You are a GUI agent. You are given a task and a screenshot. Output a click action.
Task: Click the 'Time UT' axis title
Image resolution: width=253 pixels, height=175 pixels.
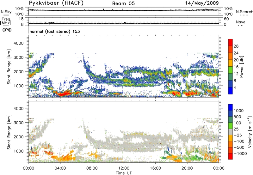click(x=124, y=173)
